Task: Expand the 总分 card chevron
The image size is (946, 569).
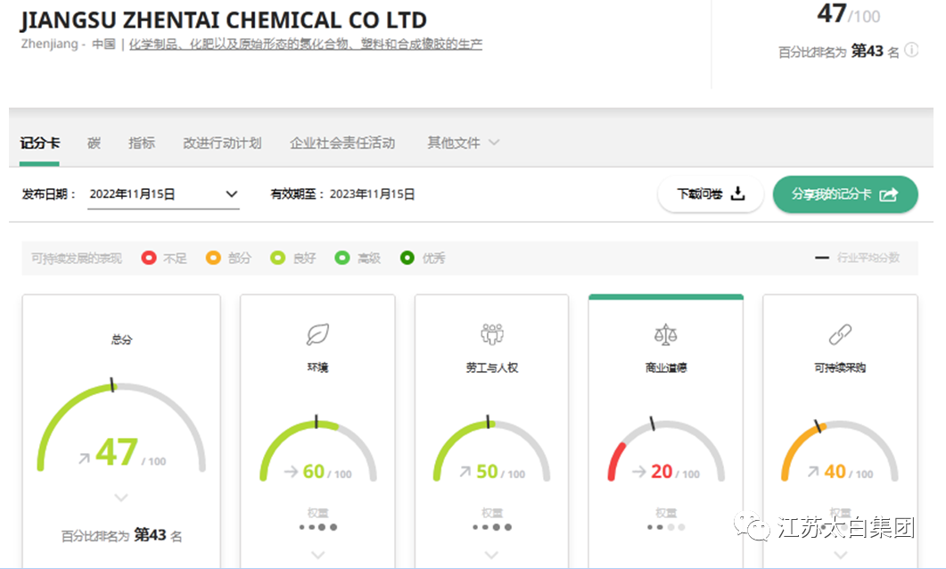Action: pyautogui.click(x=121, y=498)
